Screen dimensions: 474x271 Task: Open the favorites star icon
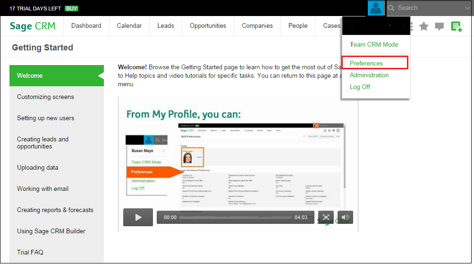(424, 26)
